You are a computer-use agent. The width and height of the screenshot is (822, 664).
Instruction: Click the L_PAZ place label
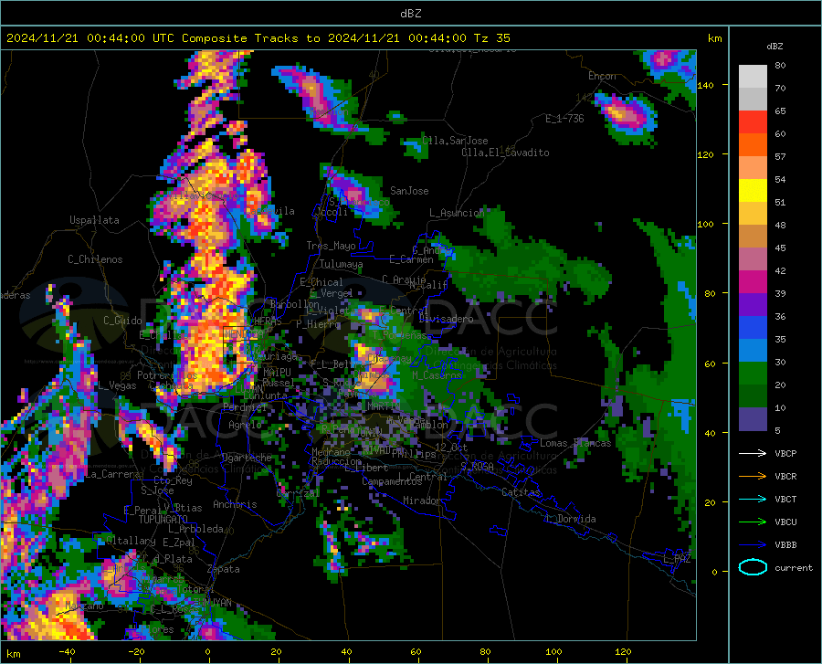[677, 559]
